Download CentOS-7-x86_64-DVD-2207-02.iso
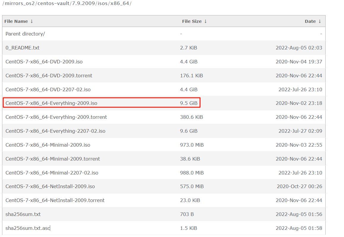344x237 pixels. coord(48,89)
